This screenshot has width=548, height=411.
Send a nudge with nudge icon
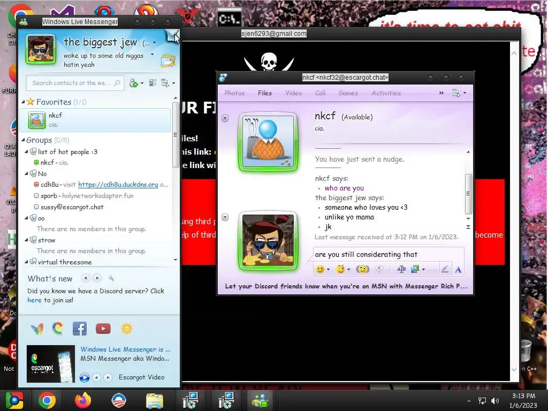[363, 269]
